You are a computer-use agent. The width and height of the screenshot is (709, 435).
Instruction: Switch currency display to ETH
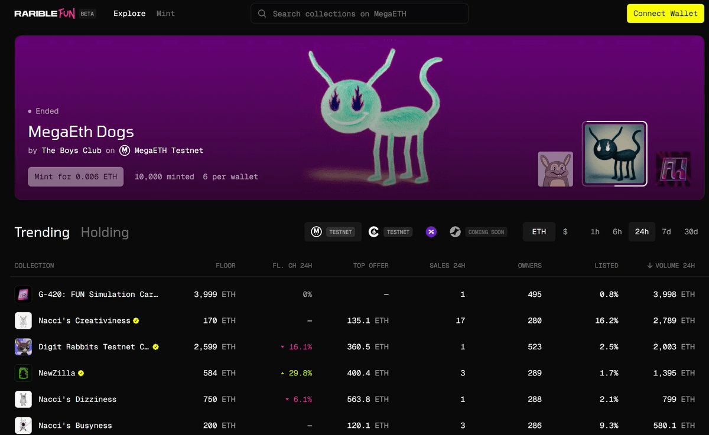(539, 232)
